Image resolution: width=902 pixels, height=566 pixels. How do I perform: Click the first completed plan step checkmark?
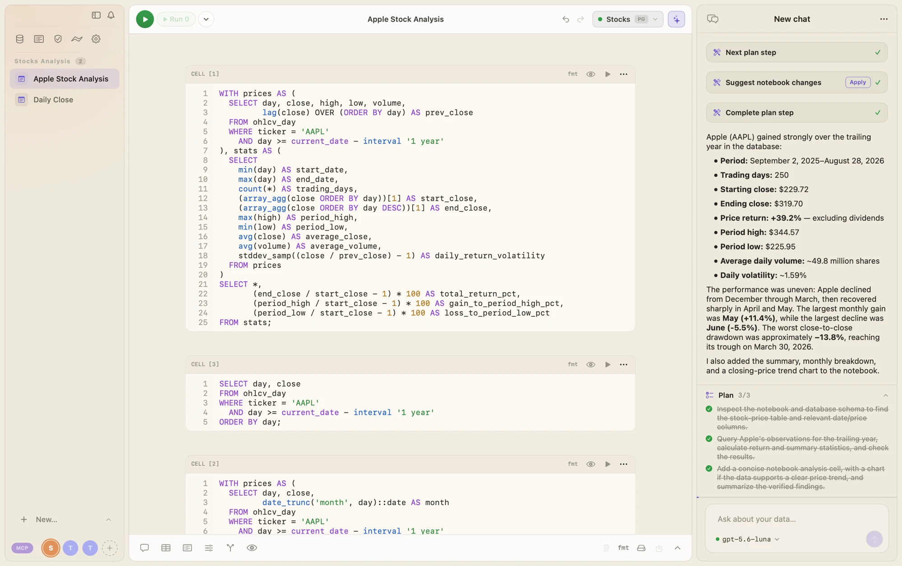pos(709,409)
